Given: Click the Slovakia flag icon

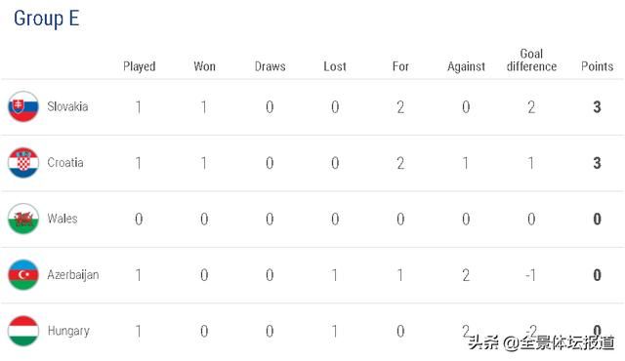Looking at the screenshot, I should (23, 106).
